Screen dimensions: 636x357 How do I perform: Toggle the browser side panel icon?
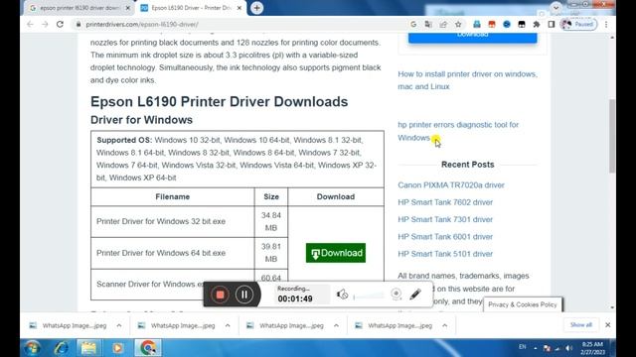pyautogui.click(x=551, y=24)
